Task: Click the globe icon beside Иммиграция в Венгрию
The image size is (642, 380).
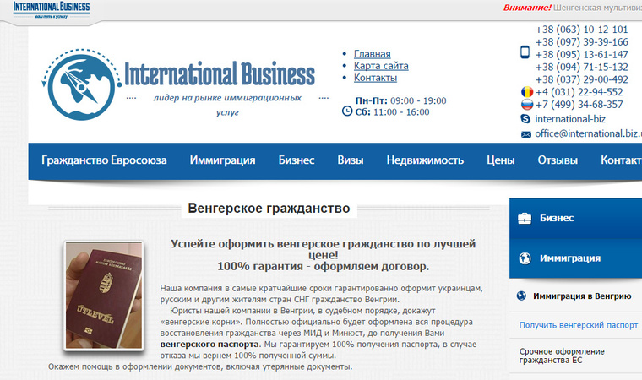Action: 521,296
